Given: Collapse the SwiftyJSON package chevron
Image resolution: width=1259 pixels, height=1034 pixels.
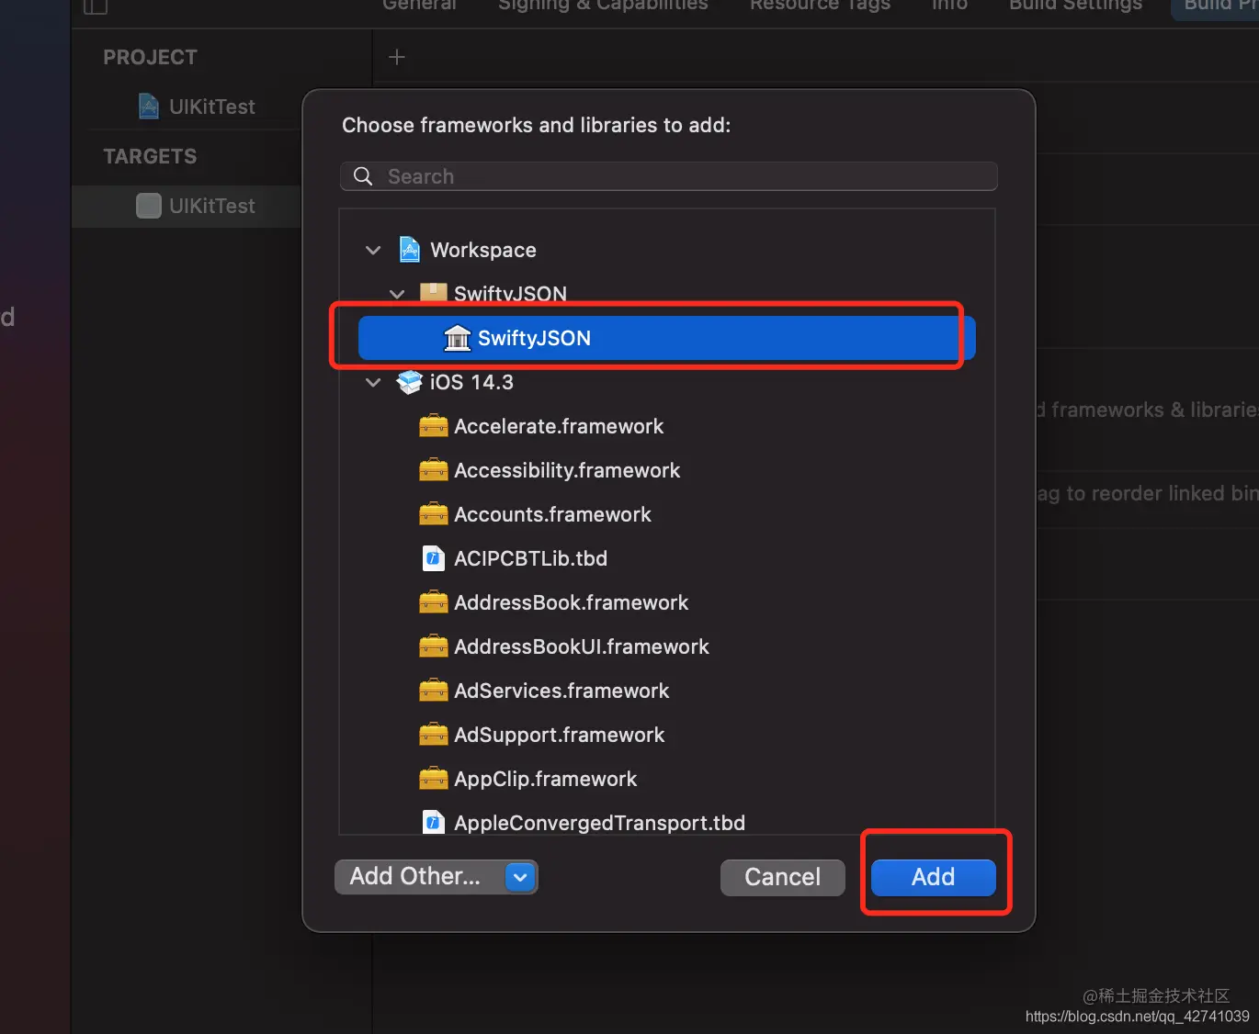Looking at the screenshot, I should click(x=397, y=294).
